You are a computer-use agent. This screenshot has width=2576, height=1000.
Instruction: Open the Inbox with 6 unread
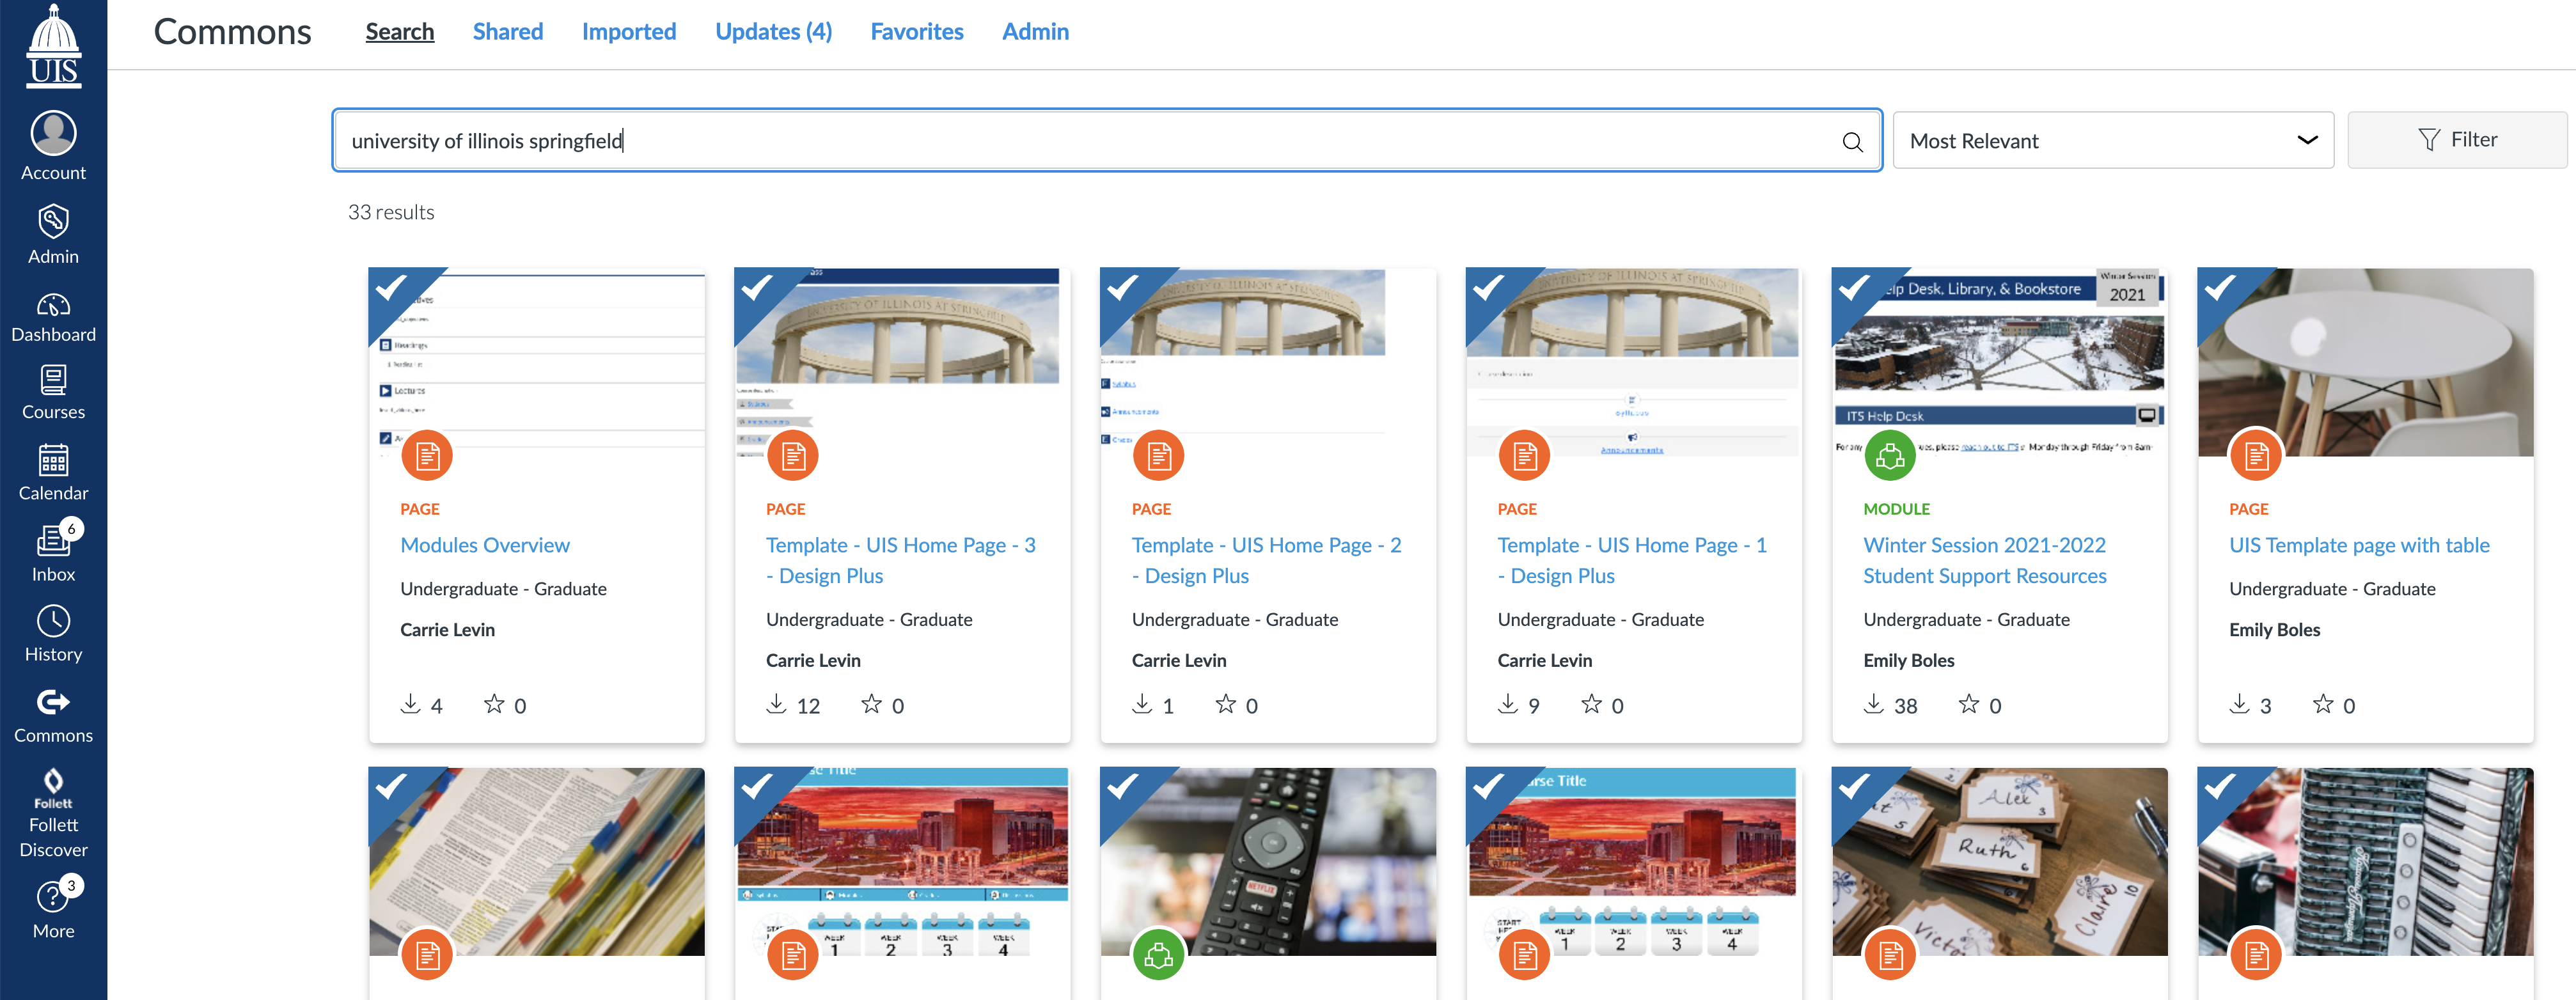point(53,551)
